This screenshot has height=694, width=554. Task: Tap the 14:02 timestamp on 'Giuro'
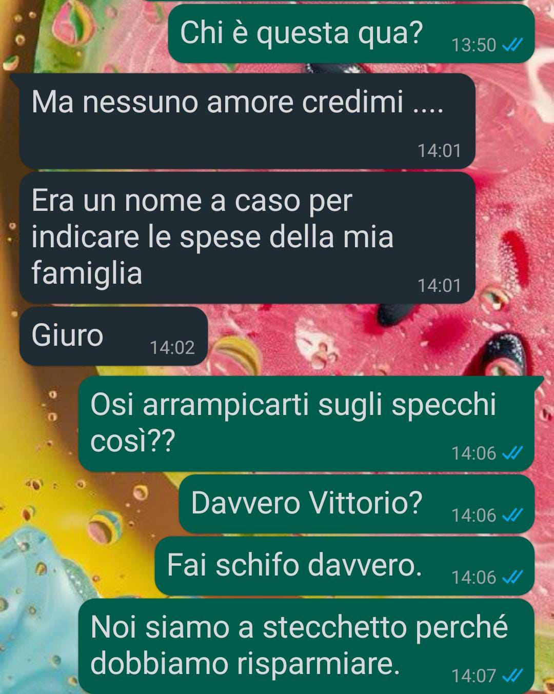(172, 348)
